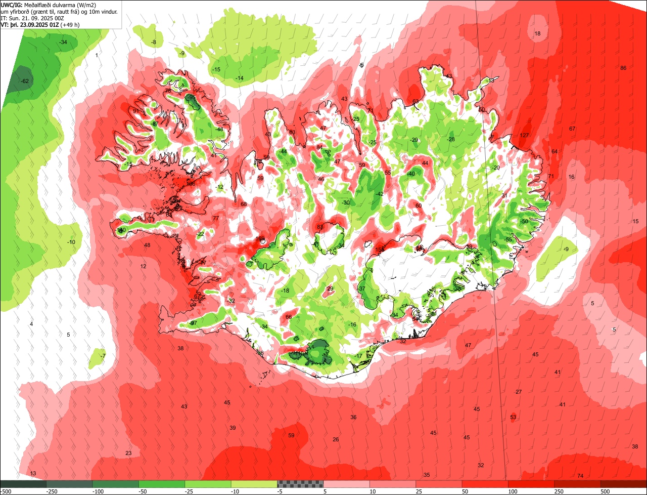Image resolution: width=647 pixels, height=495 pixels.
Task: Click the map value '-30'
Action: (346, 202)
